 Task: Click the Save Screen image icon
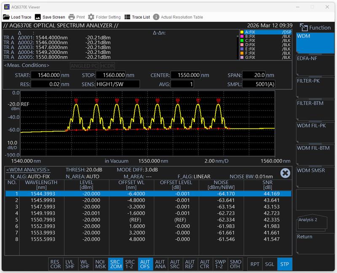38,17
